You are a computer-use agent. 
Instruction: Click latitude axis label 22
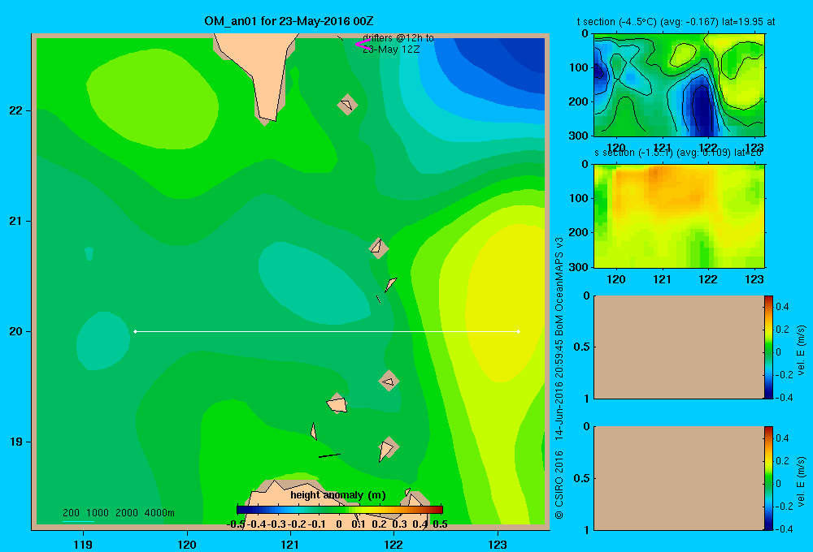tap(16, 111)
